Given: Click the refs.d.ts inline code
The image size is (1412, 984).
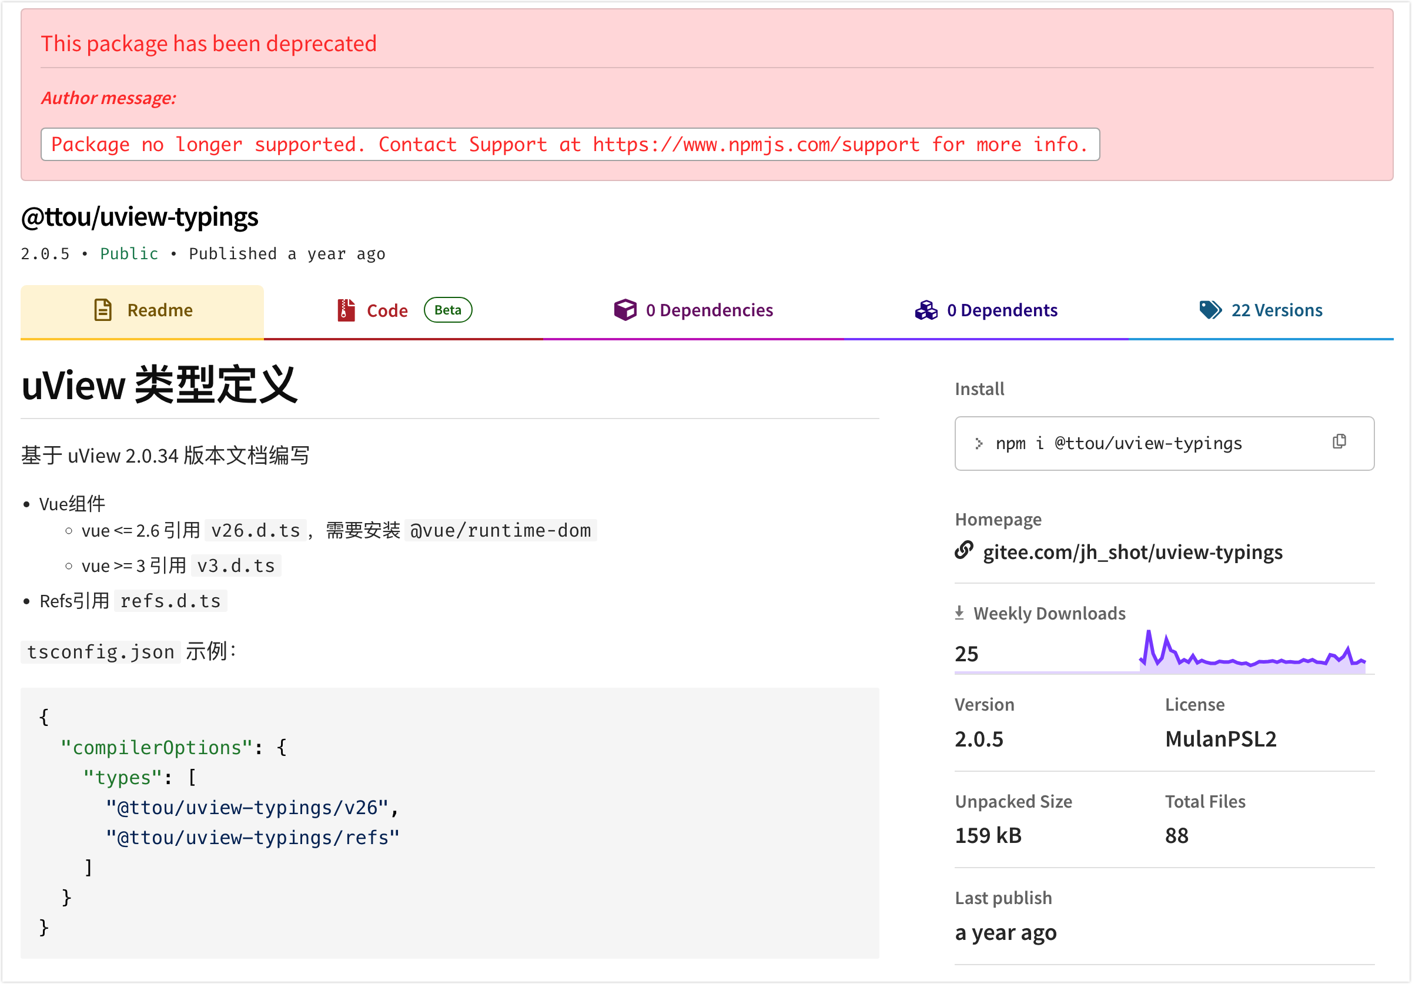Looking at the screenshot, I should coord(170,601).
